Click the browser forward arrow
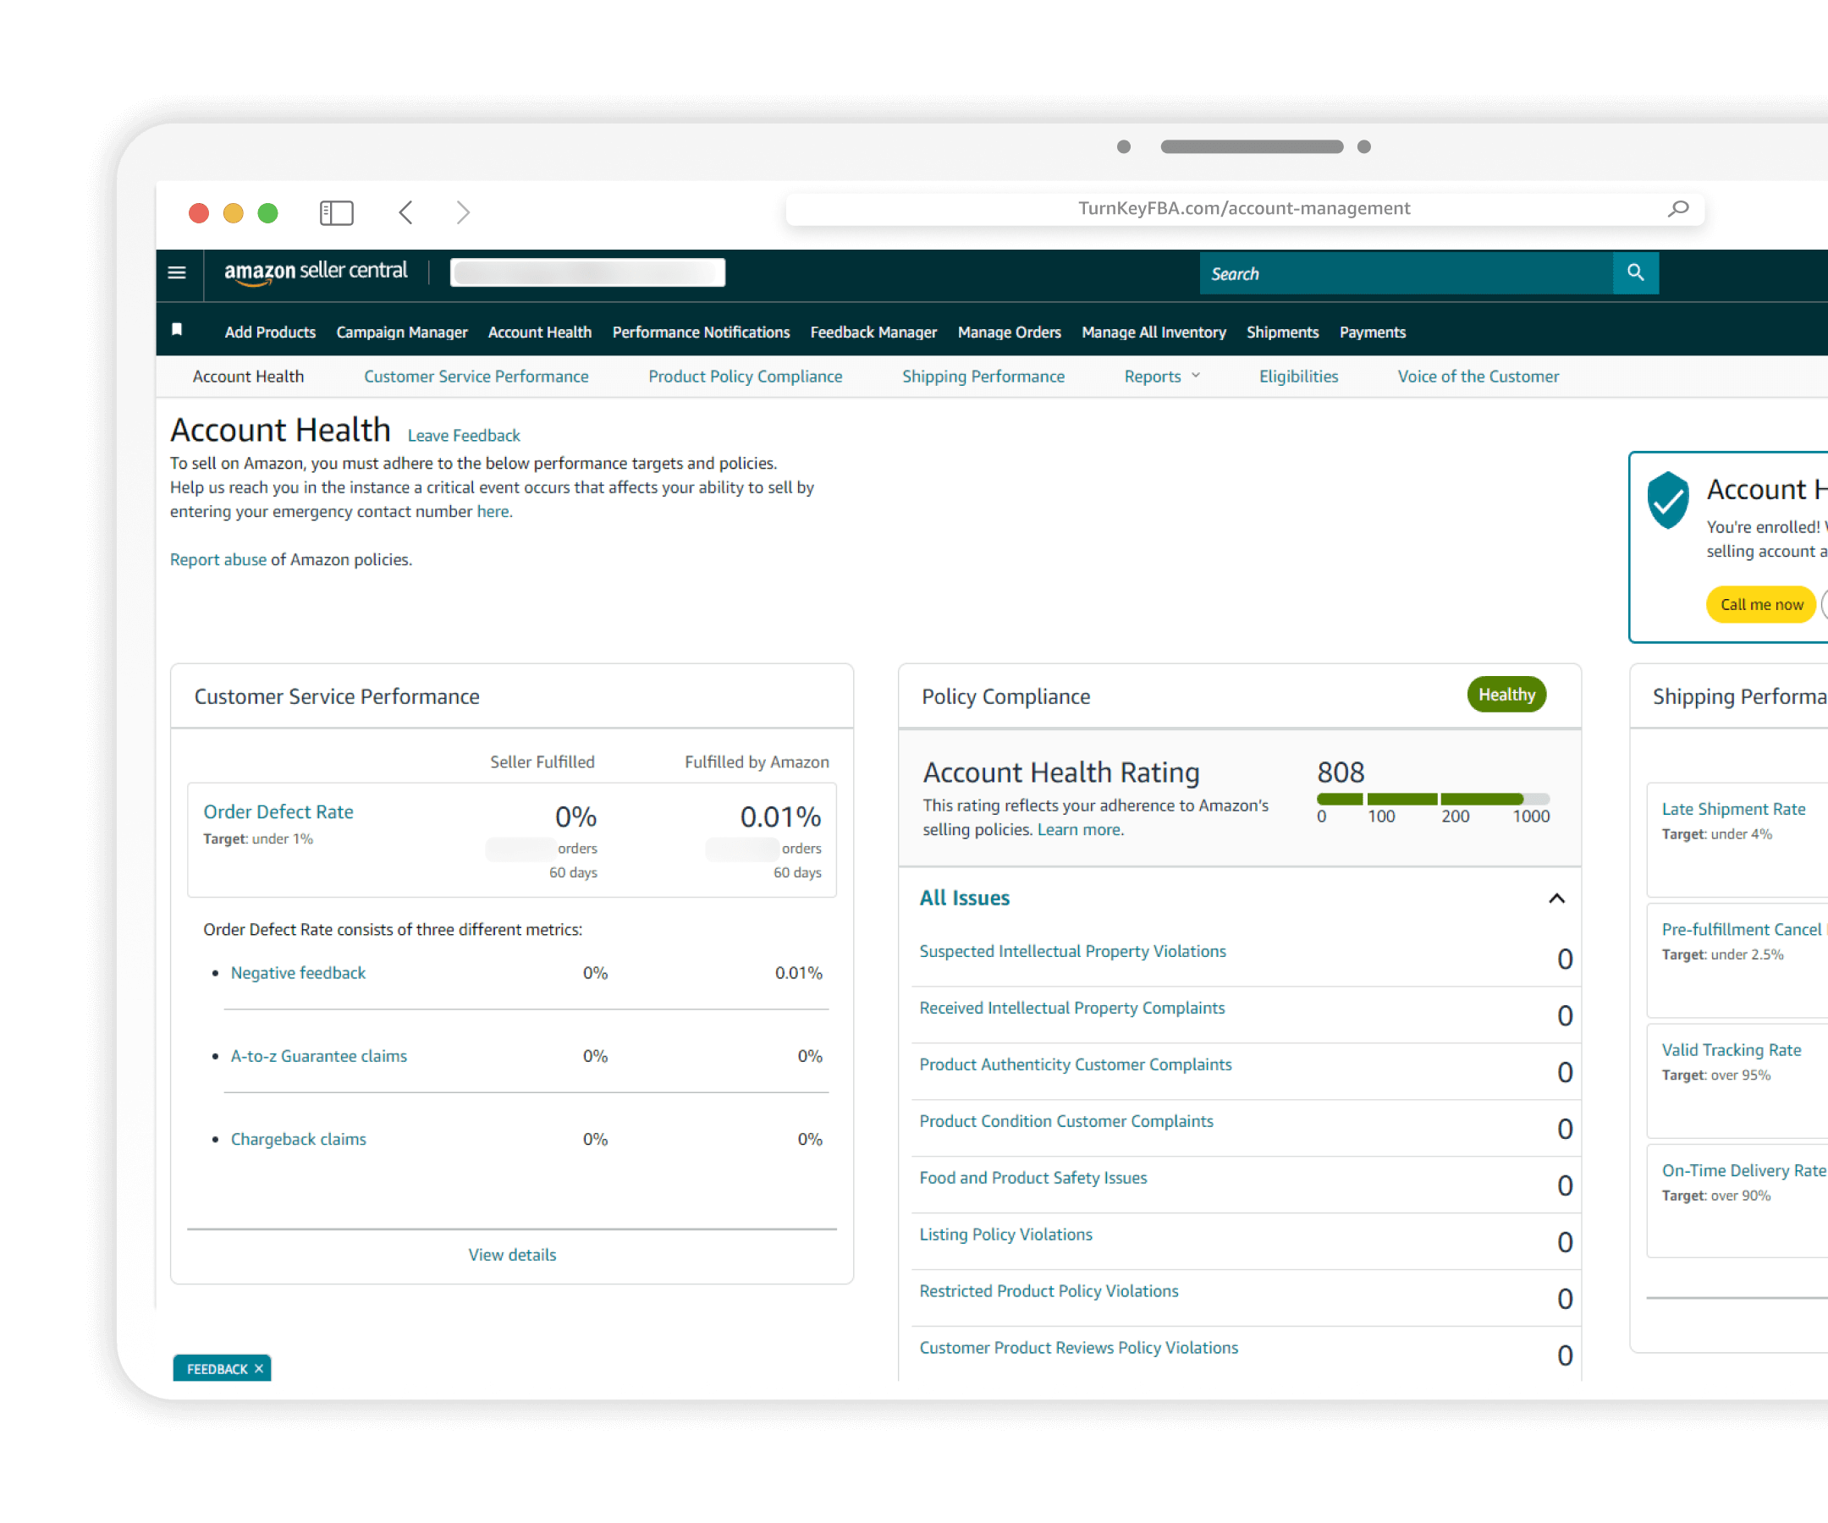Image resolution: width=1828 pixels, height=1523 pixels. (463, 213)
